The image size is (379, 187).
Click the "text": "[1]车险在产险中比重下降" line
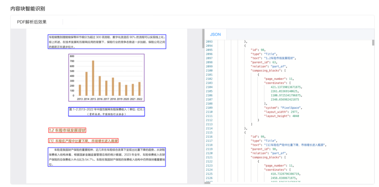(x=289, y=145)
